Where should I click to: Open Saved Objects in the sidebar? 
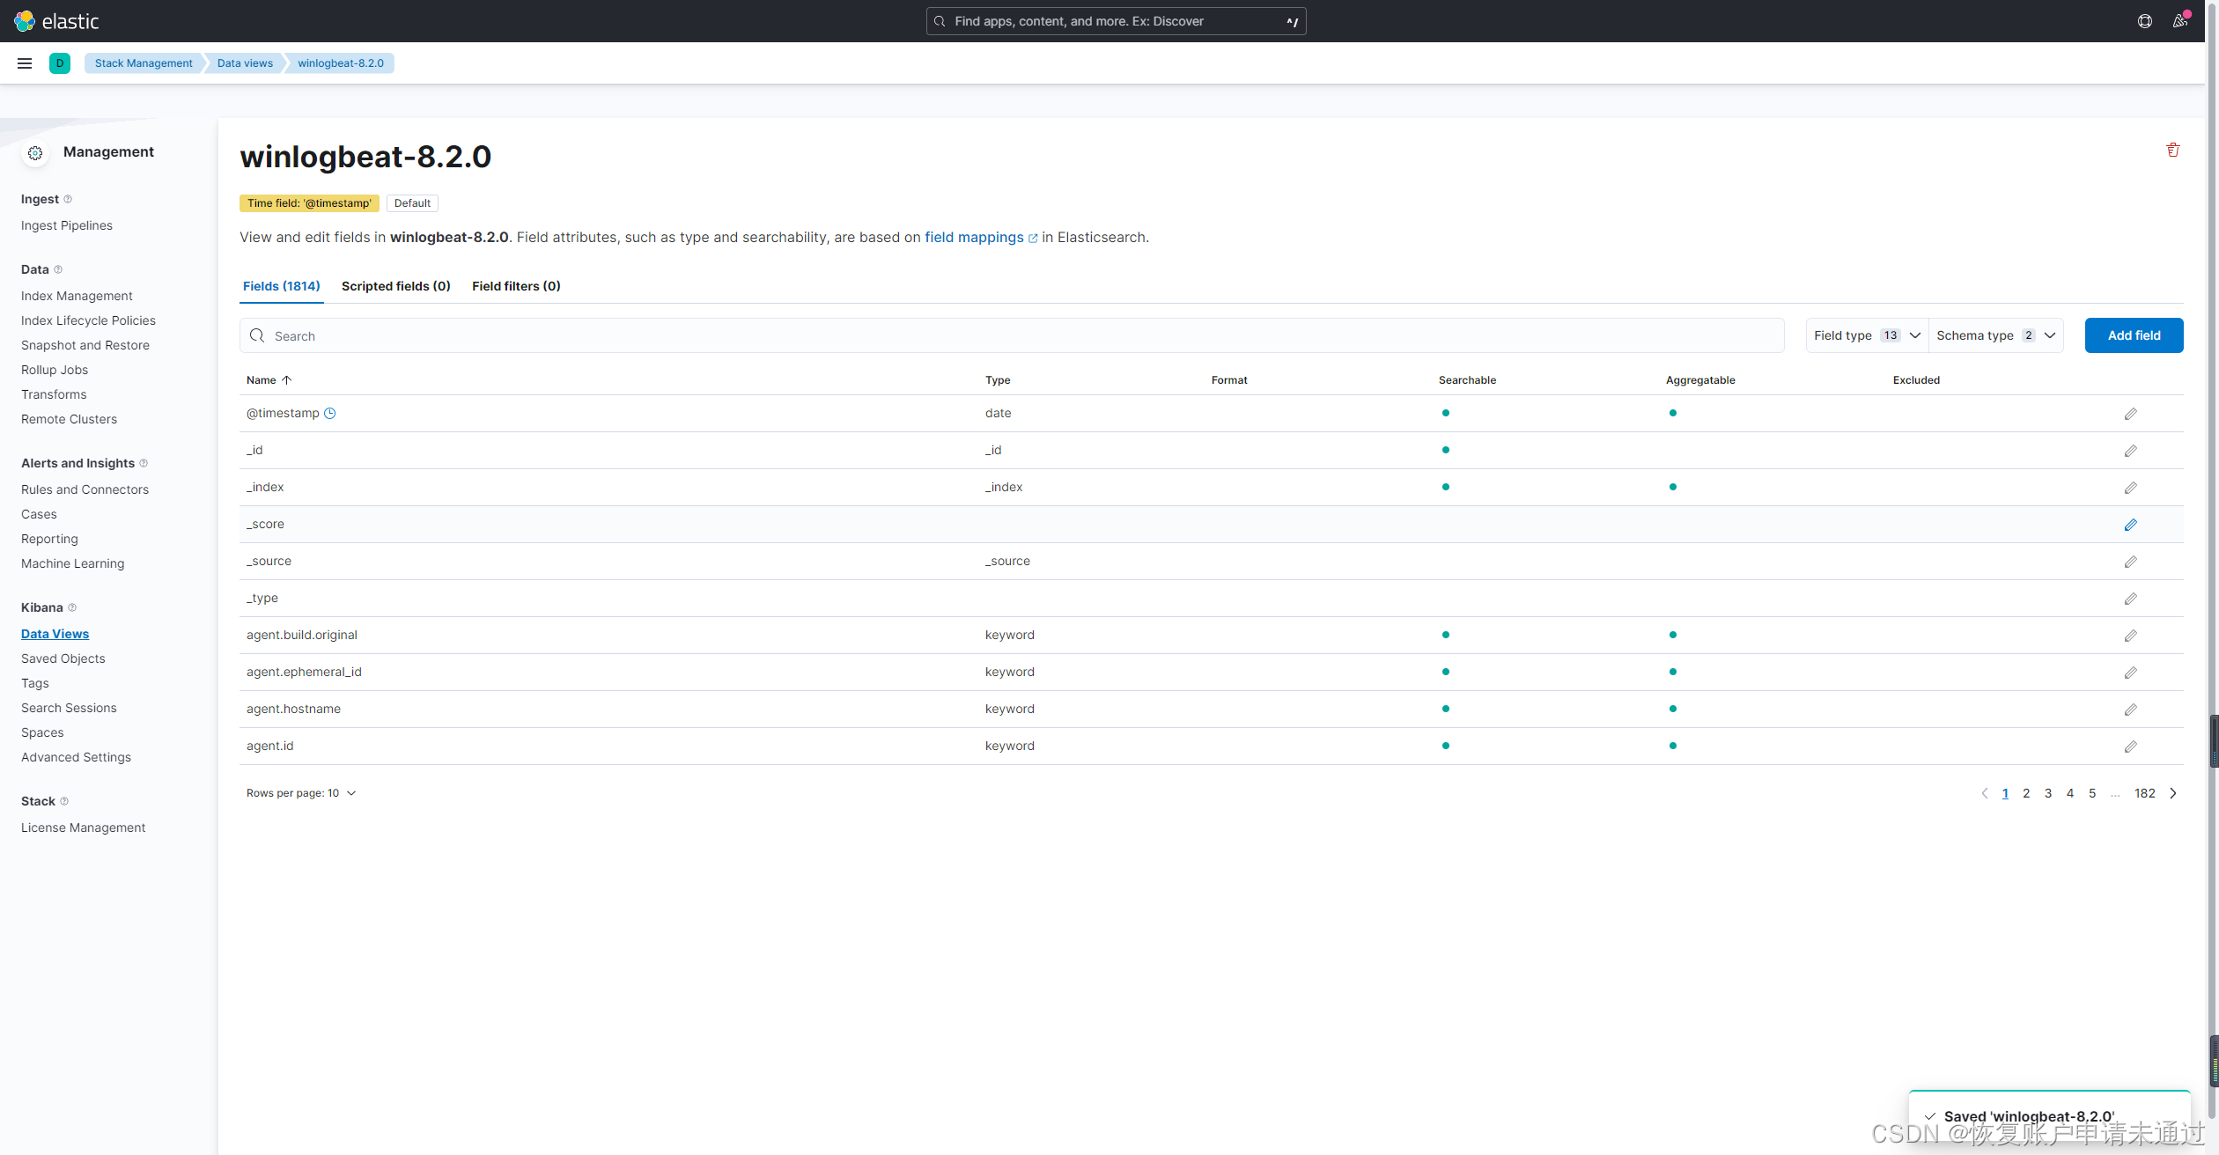(x=63, y=658)
